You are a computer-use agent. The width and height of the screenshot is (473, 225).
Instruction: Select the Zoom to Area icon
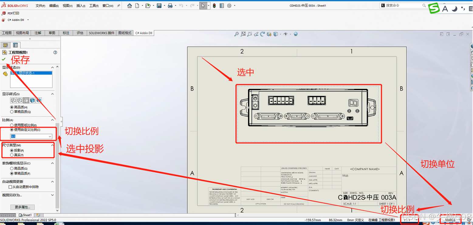[243, 34]
